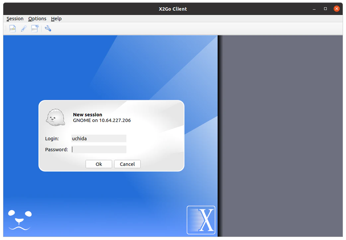Click the create desktop session icon
Screen dimensions: 346x240
35,29
